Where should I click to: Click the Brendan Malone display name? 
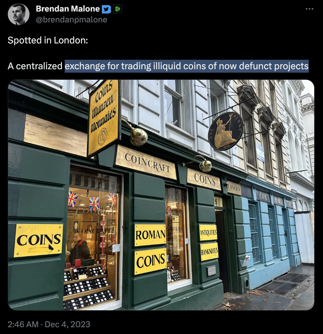[x=68, y=9]
